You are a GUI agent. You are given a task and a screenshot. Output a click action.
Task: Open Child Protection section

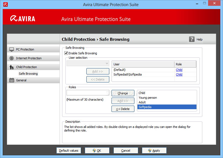pyautogui.click(x=33, y=67)
